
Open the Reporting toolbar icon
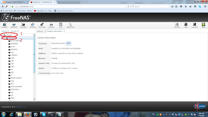(70, 25)
